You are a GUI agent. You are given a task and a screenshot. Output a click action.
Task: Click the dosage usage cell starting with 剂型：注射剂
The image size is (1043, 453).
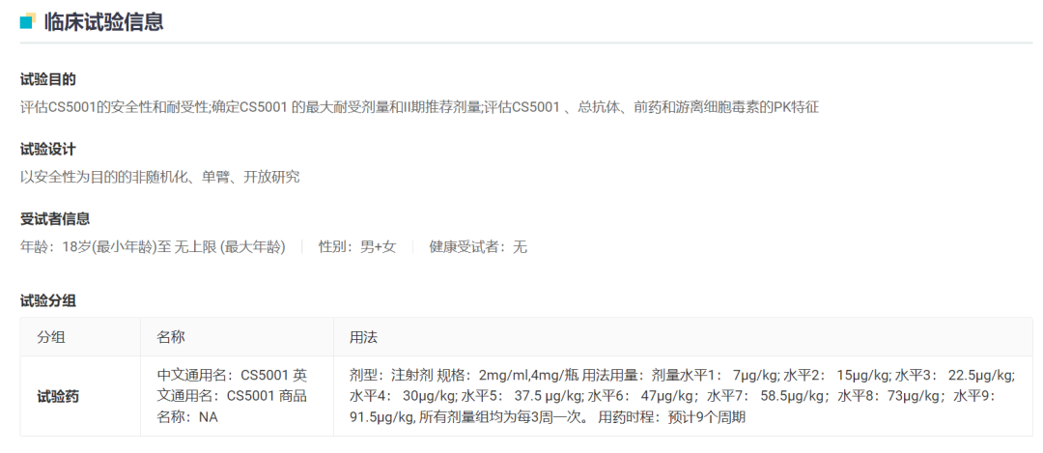pos(681,396)
